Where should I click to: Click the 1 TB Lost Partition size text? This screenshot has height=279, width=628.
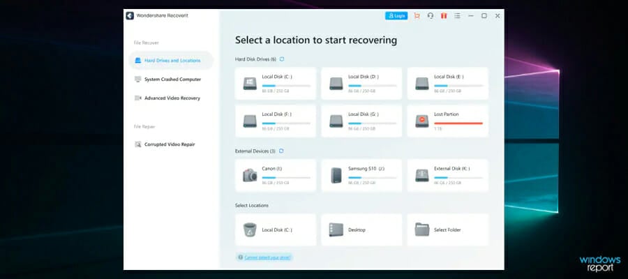pyautogui.click(x=438, y=129)
